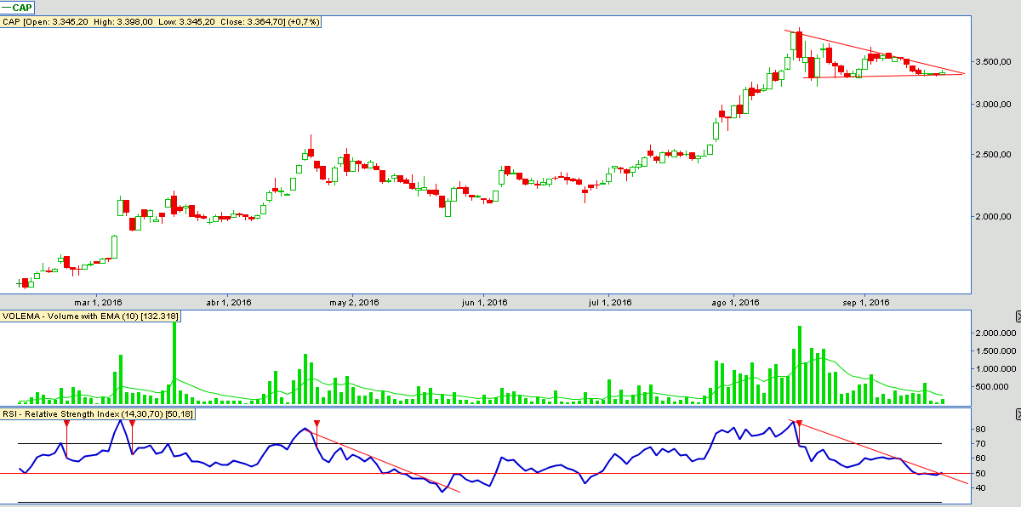Click the RSI Relative Strength Index label
1021x507 pixels.
pos(98,413)
